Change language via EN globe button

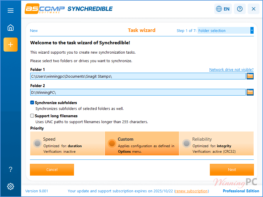click(223, 9)
